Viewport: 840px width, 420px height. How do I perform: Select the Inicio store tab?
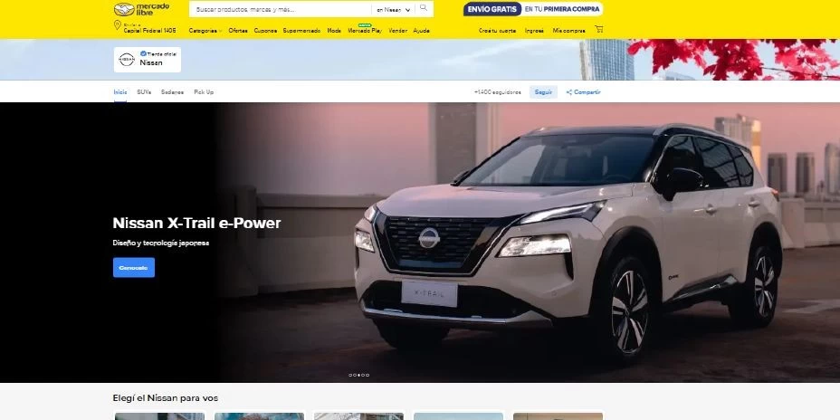[120, 92]
